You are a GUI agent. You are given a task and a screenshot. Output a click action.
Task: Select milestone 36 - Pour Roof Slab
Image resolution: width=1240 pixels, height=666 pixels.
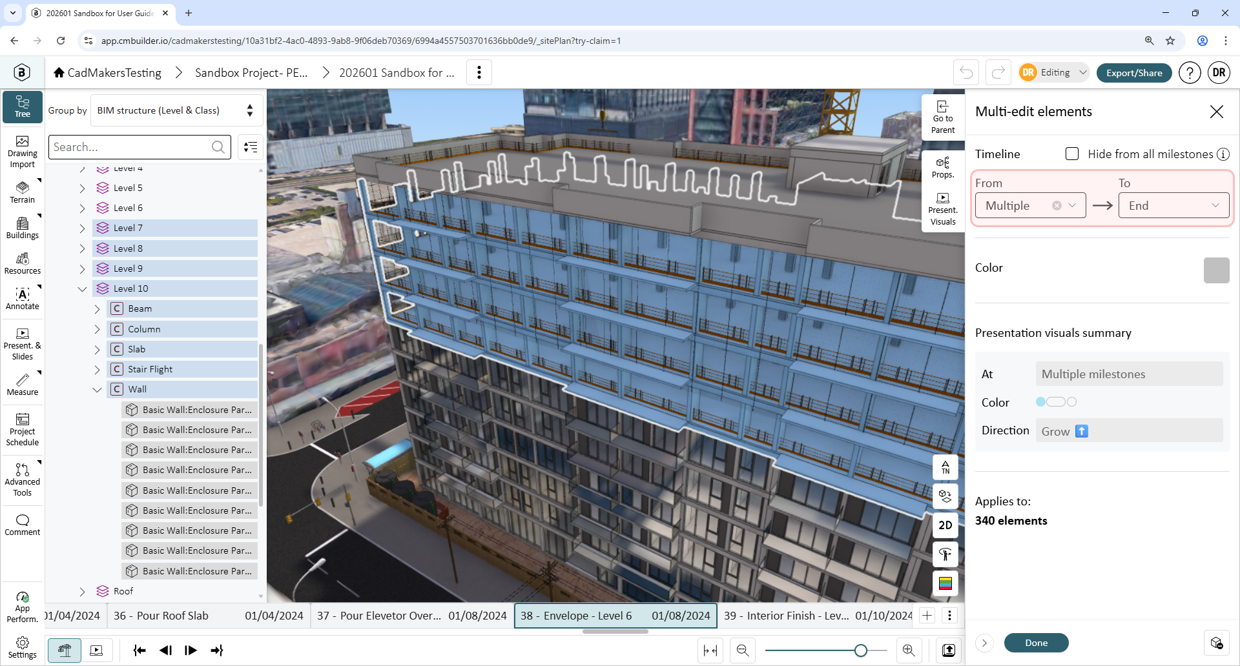click(208, 616)
